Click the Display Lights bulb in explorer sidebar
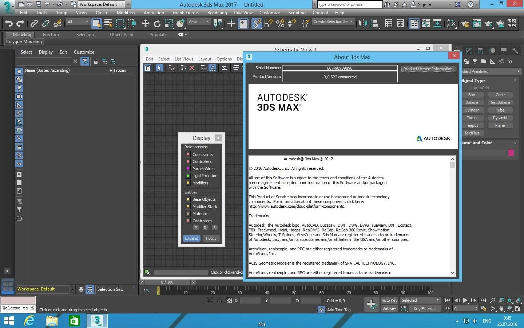 (19, 88)
